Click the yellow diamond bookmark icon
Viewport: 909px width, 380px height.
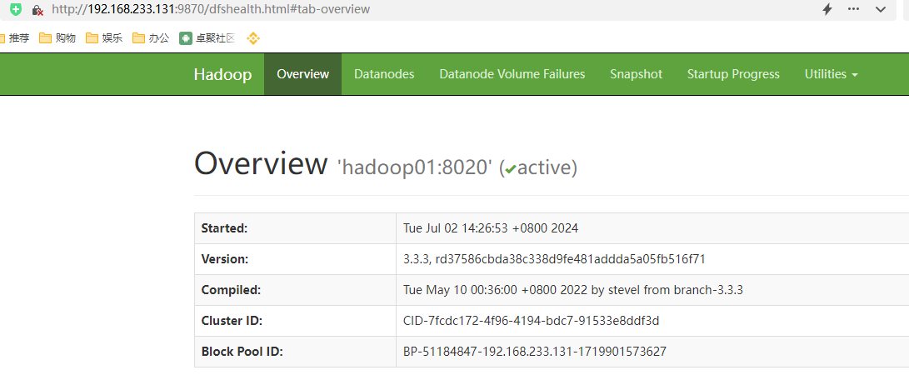click(x=252, y=38)
